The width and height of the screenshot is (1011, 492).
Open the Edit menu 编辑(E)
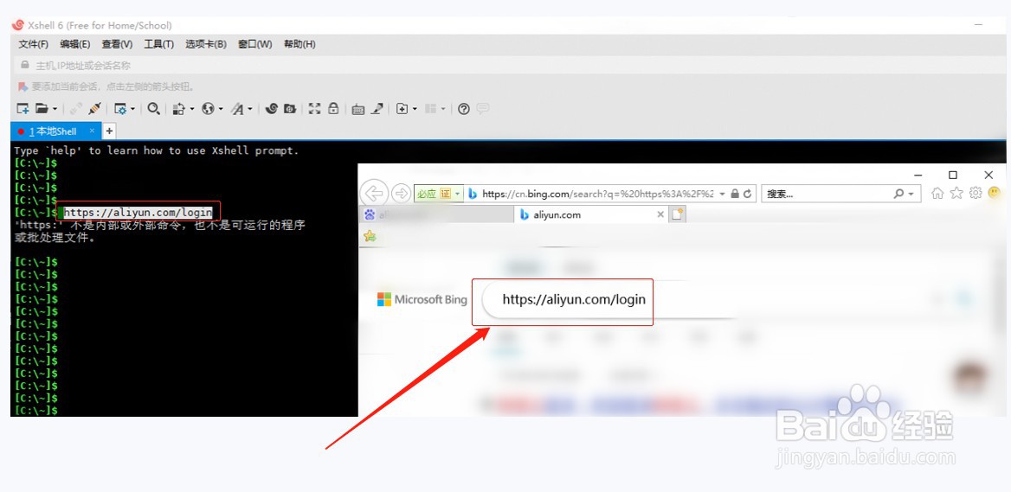(x=74, y=44)
